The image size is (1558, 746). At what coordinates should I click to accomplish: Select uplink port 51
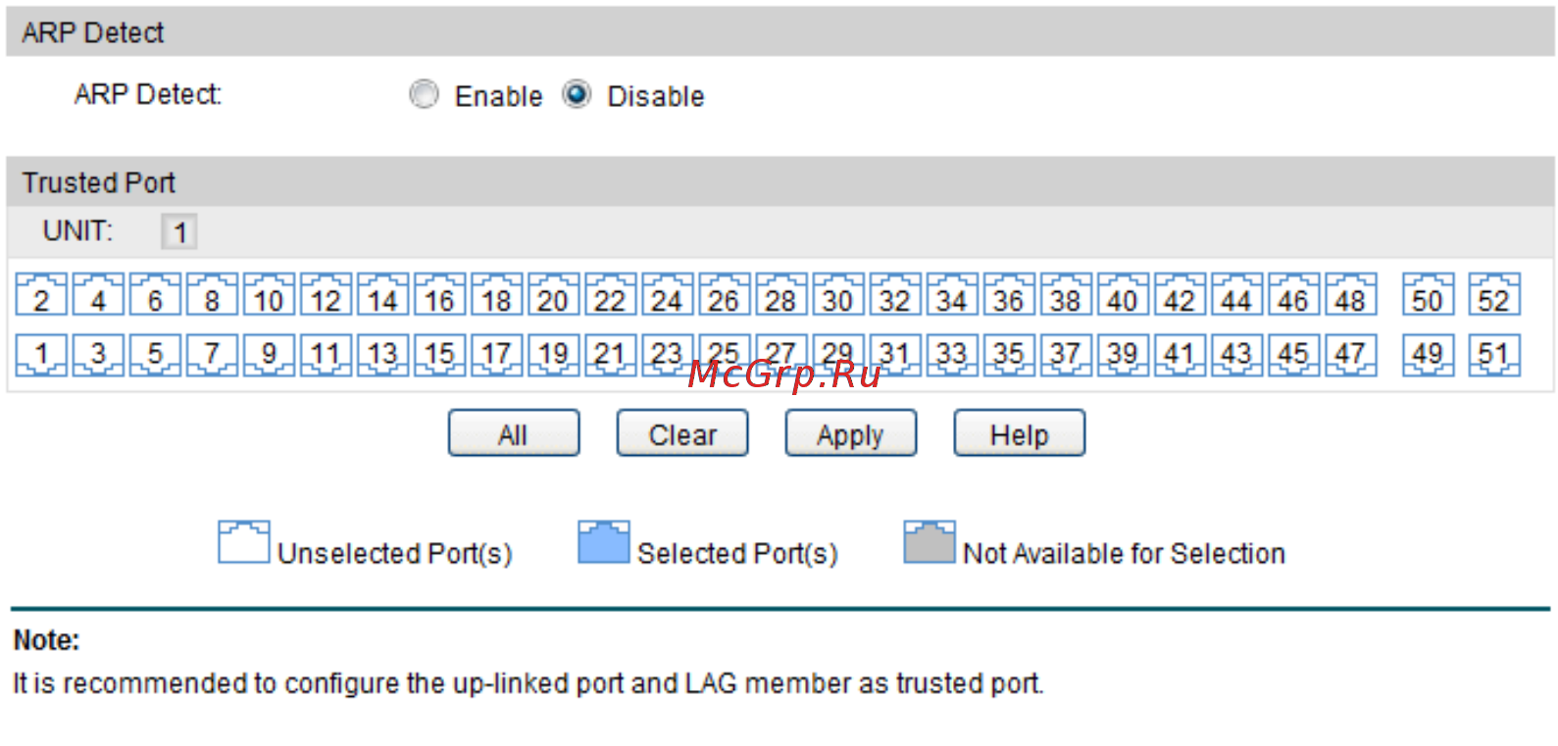tap(1493, 356)
